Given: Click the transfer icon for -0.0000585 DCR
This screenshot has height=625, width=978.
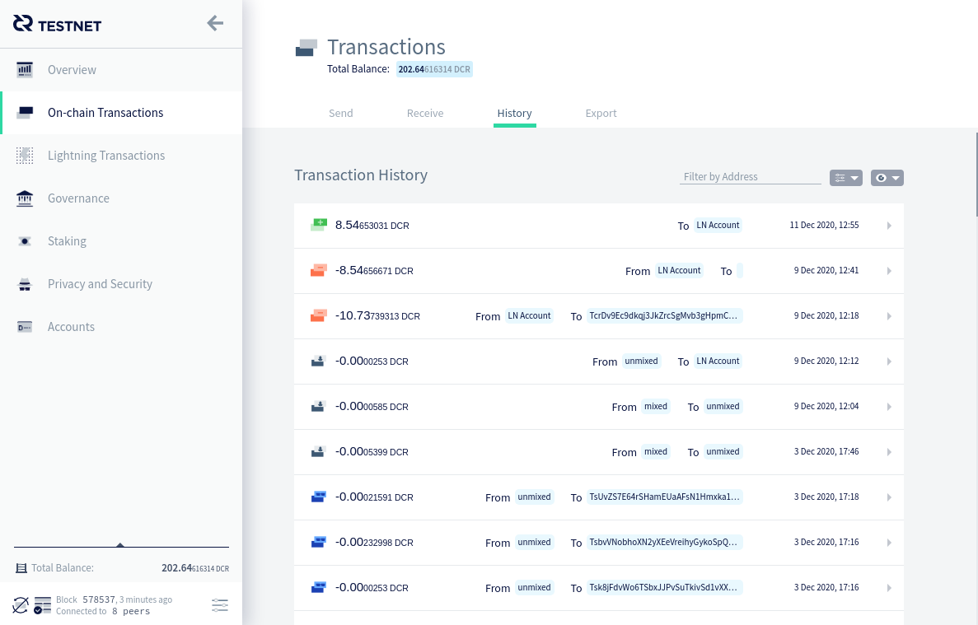Looking at the screenshot, I should 318,406.
